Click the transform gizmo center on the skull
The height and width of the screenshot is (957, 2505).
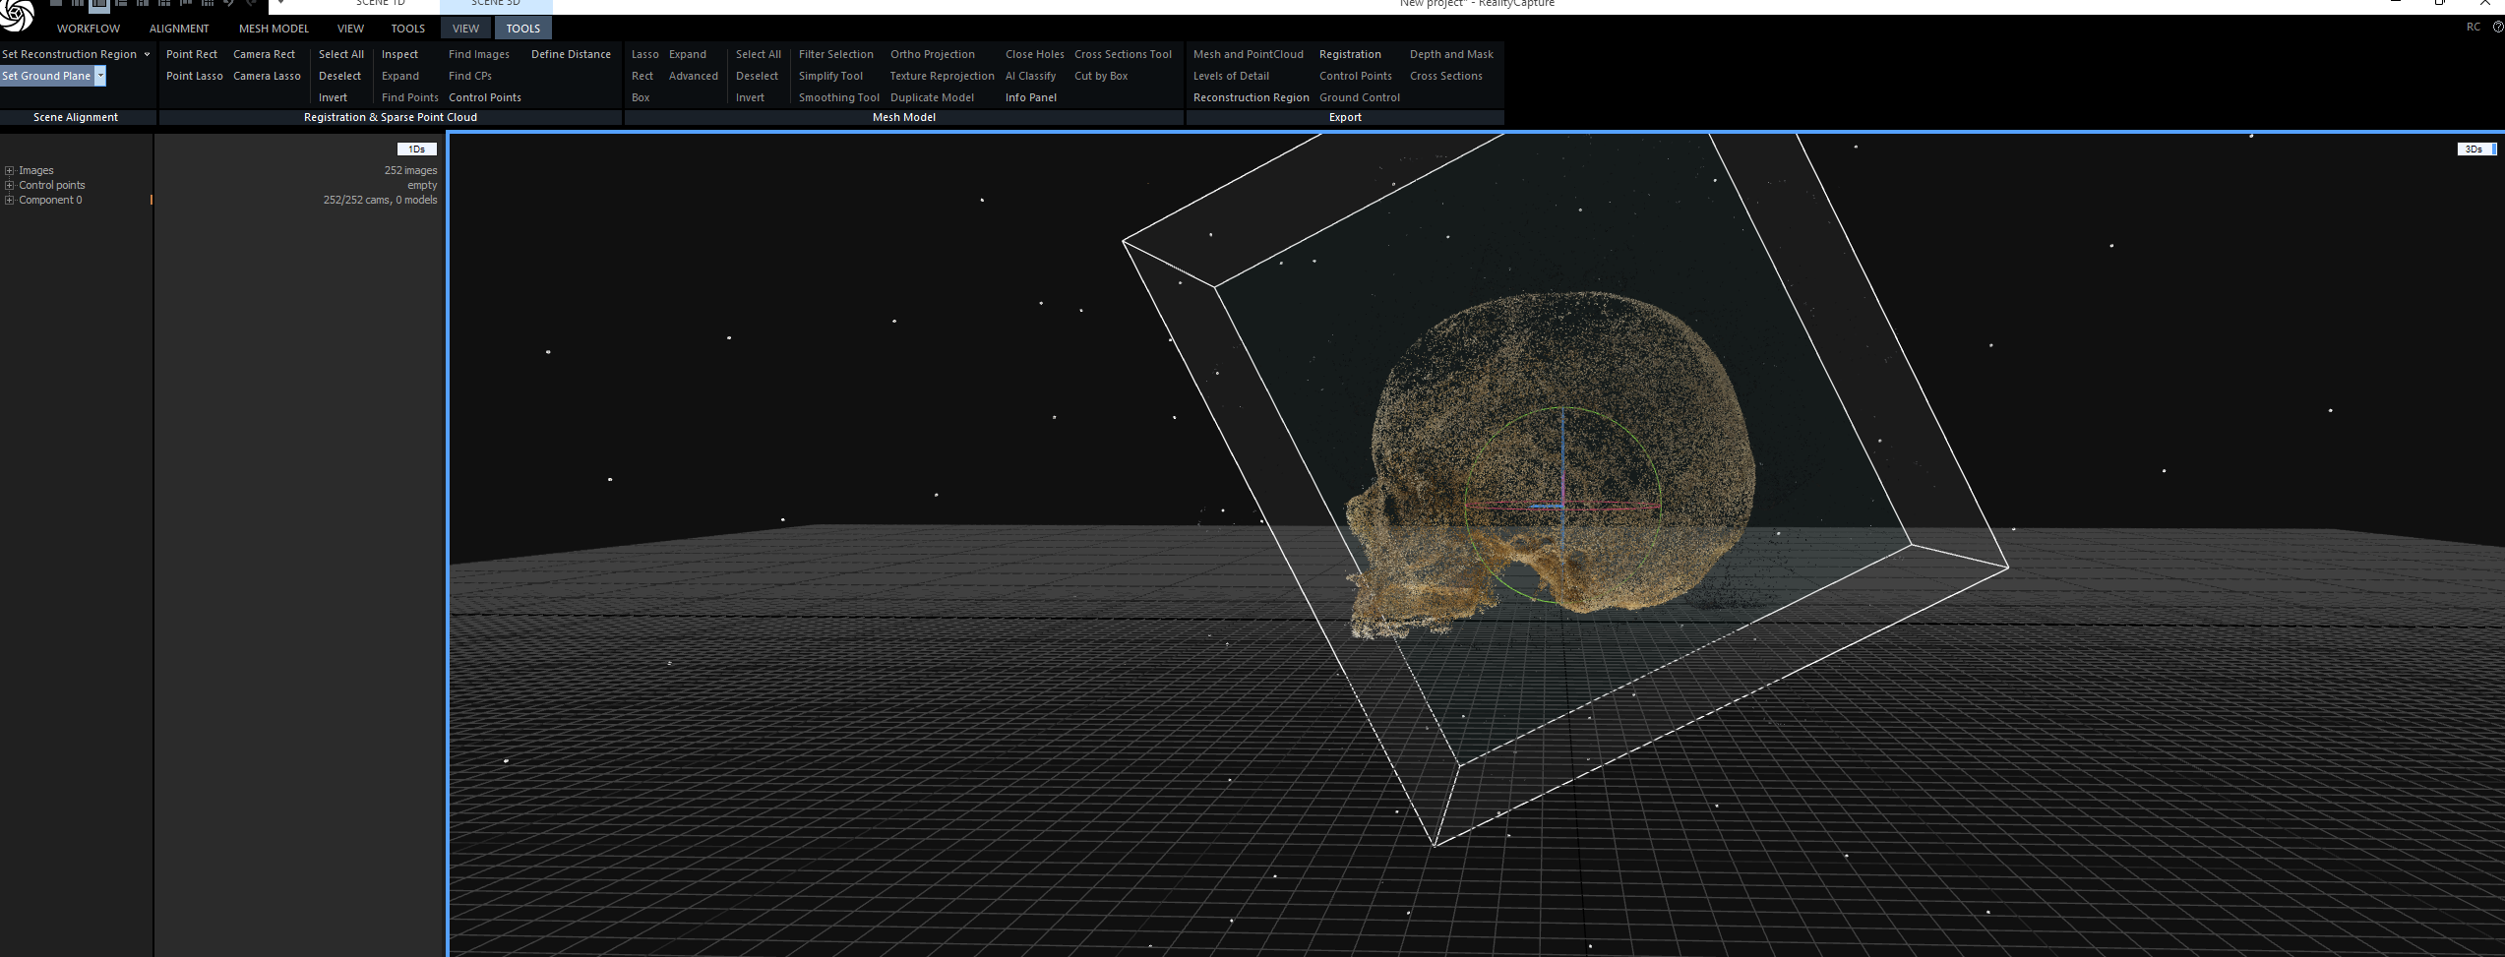[x=1562, y=507]
